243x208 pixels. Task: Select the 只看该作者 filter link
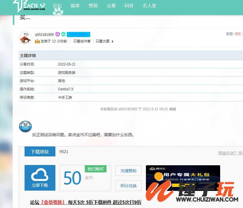tap(82, 41)
